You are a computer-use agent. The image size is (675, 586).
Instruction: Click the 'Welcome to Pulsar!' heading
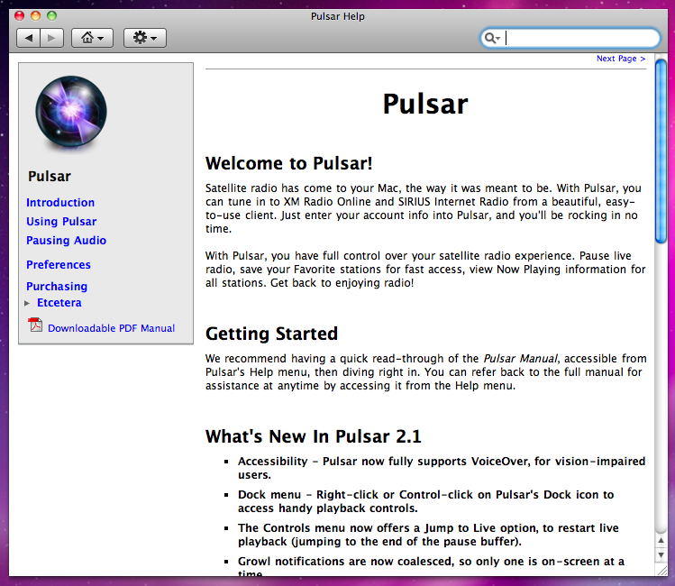(289, 163)
